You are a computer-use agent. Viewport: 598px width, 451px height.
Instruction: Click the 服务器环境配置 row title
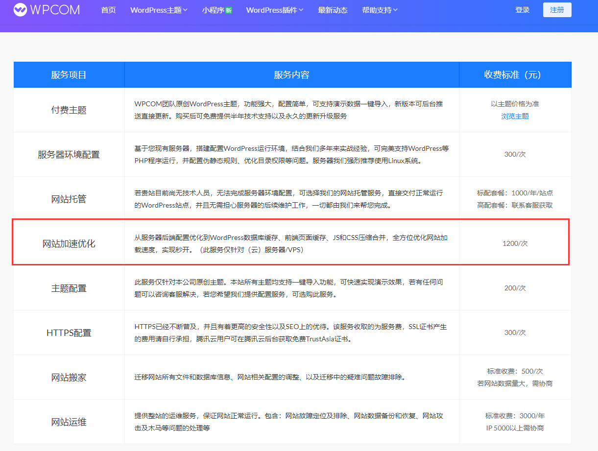(x=69, y=155)
